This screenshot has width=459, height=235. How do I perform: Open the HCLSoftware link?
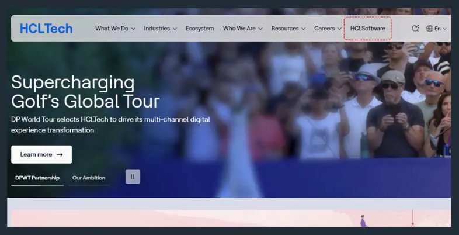point(368,29)
